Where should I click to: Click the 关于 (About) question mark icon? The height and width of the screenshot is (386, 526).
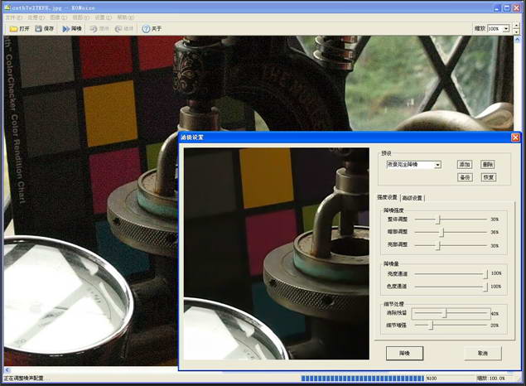[x=146, y=29]
